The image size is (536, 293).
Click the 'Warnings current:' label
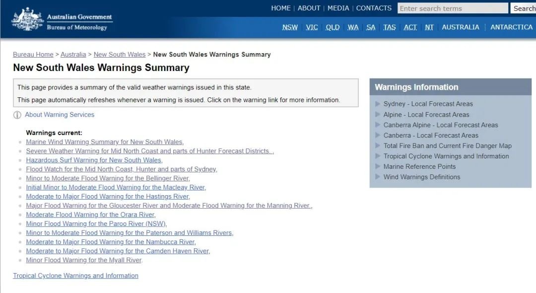(54, 133)
